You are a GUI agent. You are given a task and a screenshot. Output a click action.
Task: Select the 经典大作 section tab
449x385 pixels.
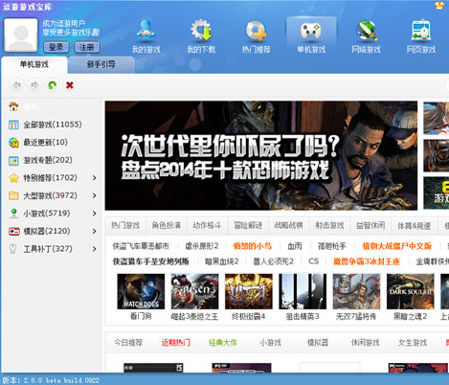click(223, 343)
